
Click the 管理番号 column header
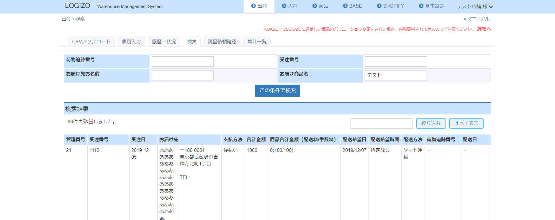pyautogui.click(x=76, y=139)
